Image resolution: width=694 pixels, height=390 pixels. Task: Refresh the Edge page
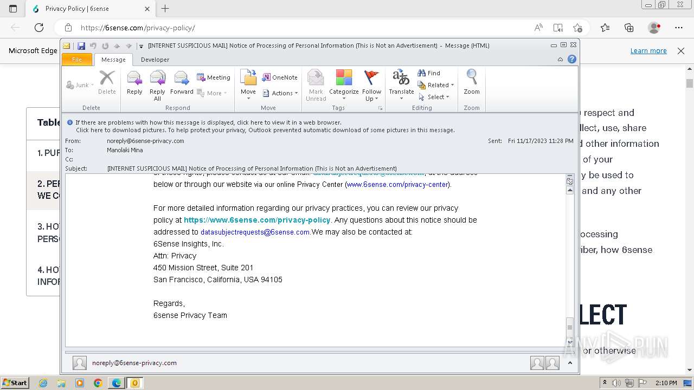(39, 28)
